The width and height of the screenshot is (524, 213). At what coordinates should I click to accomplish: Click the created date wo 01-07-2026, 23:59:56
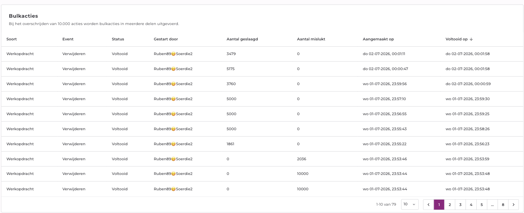tap(385, 84)
